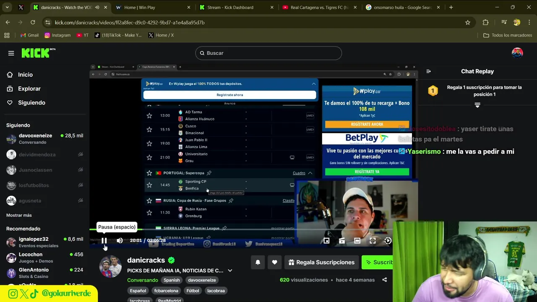Switch to Home | Win Play tab
The image size is (537, 302).
(x=153, y=7)
